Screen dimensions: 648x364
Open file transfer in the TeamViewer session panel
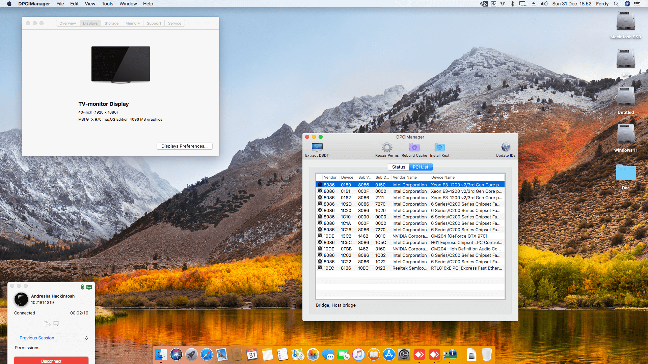(47, 324)
